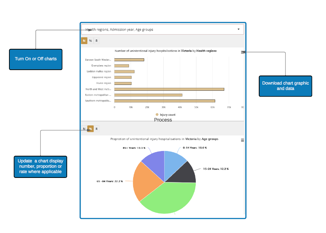Click the 'Turn On or Off charts' callout box
326x233 pixels.
coord(36,59)
